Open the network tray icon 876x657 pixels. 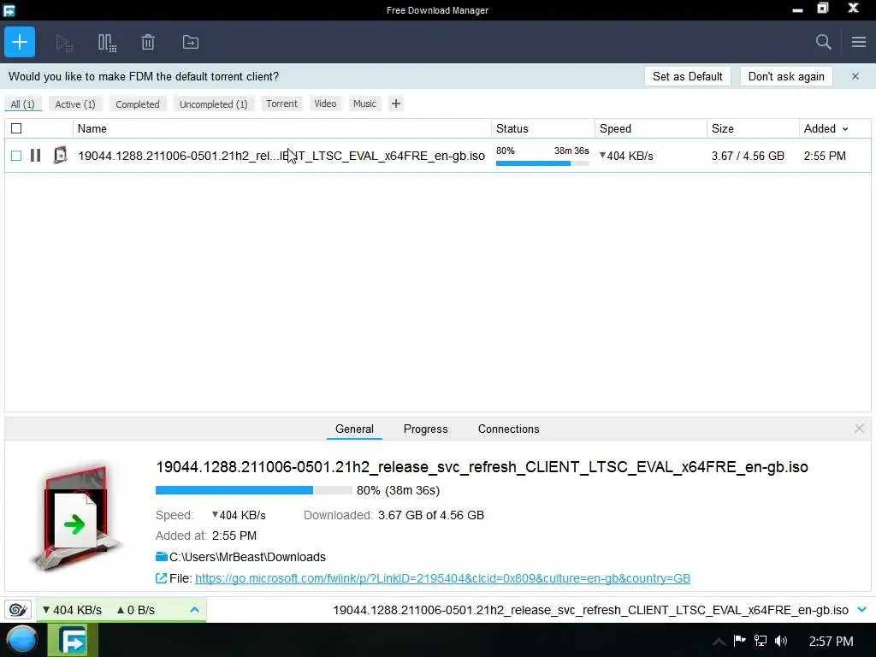pyautogui.click(x=761, y=640)
